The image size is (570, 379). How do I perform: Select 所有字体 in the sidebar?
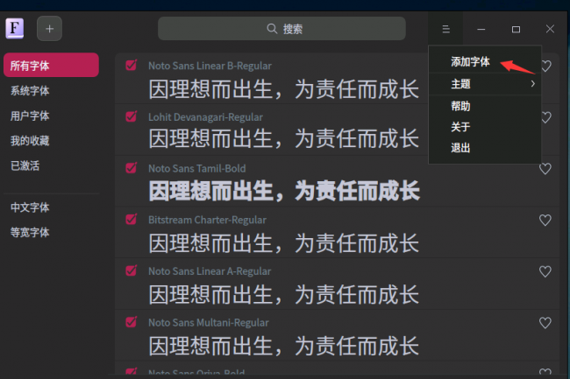(51, 66)
